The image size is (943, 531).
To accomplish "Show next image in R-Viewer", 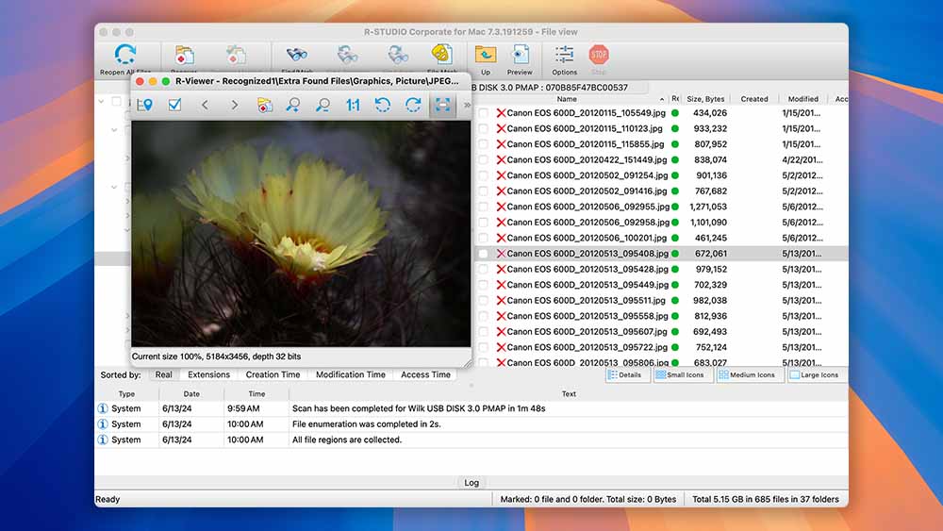I will [x=235, y=105].
